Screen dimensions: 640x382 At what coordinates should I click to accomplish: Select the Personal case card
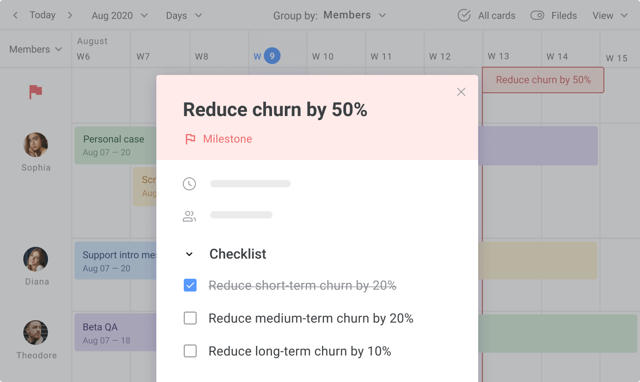tap(114, 145)
